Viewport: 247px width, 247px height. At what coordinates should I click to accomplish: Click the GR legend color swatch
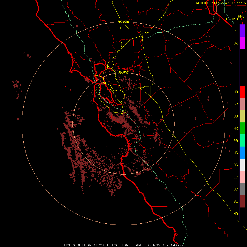[242, 104]
